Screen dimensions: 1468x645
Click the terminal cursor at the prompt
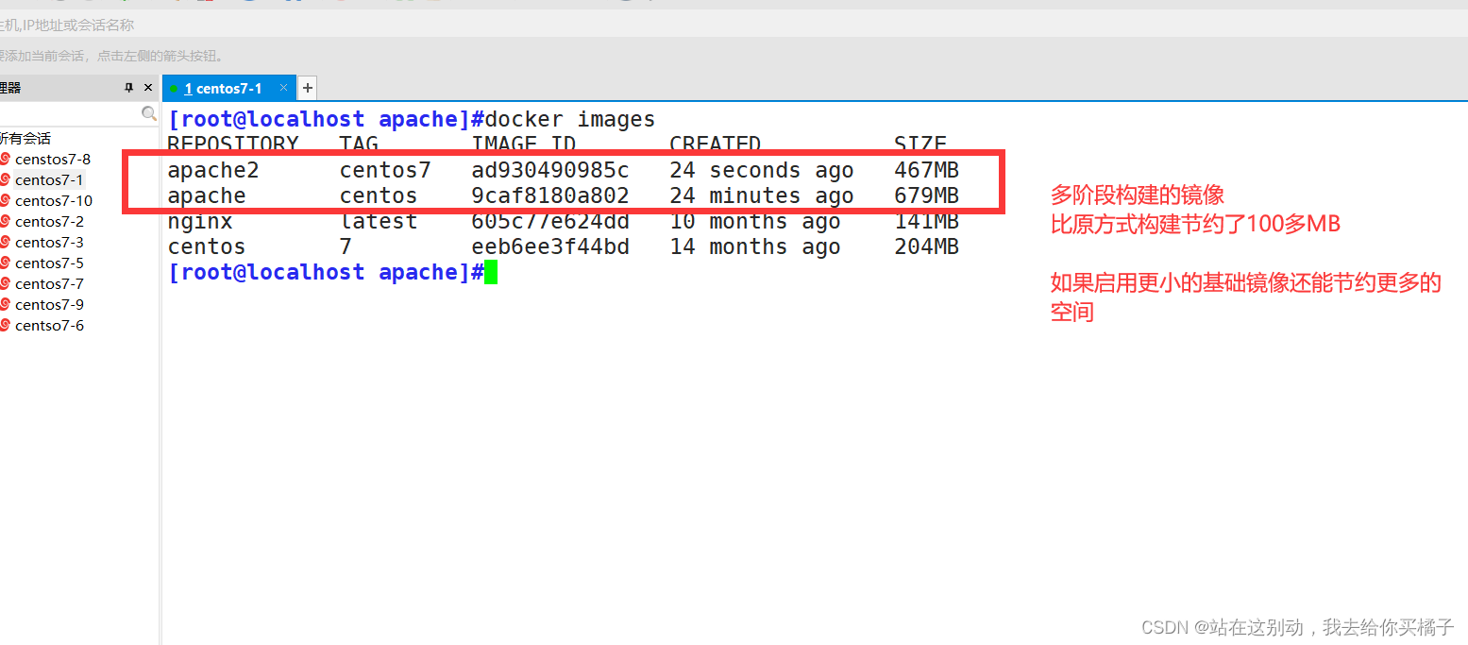pos(491,272)
